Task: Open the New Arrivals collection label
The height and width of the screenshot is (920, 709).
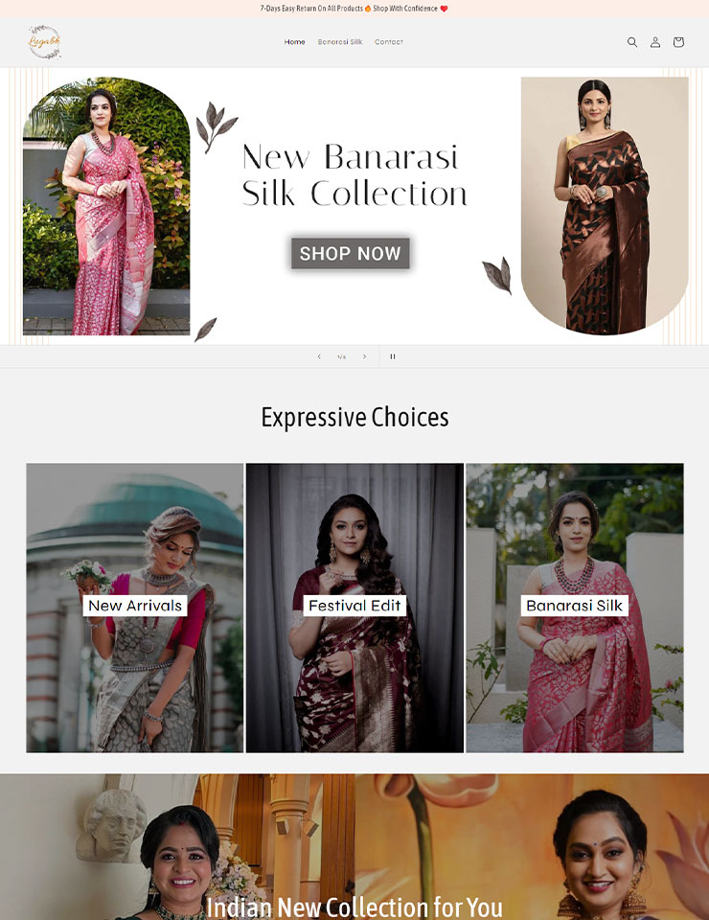Action: click(x=135, y=606)
